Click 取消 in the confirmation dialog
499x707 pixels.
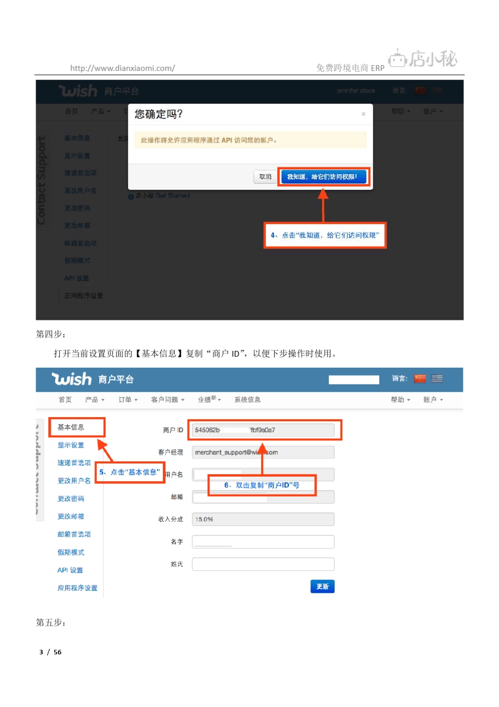click(265, 177)
